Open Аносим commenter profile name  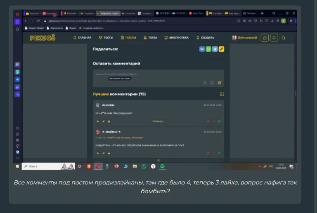[108, 105]
